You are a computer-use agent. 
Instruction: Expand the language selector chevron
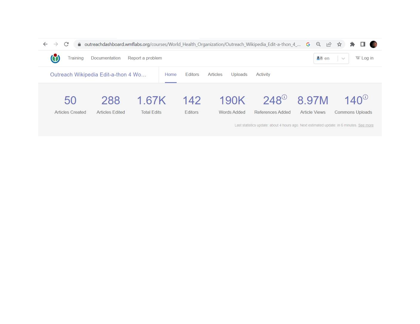343,58
